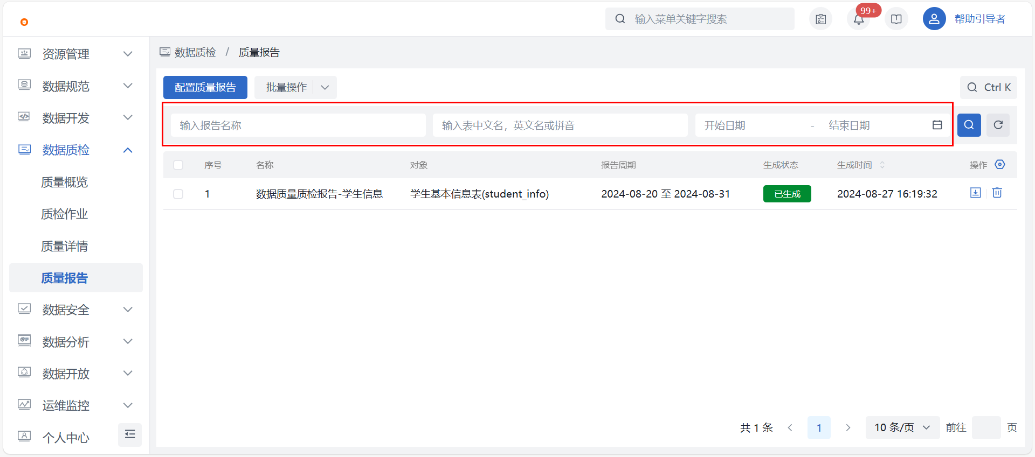Open 质量详情 menu item
The width and height of the screenshot is (1035, 457).
pos(64,247)
